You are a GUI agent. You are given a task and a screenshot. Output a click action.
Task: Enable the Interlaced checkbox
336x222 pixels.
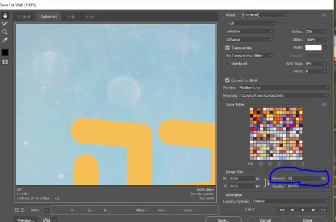pos(228,64)
